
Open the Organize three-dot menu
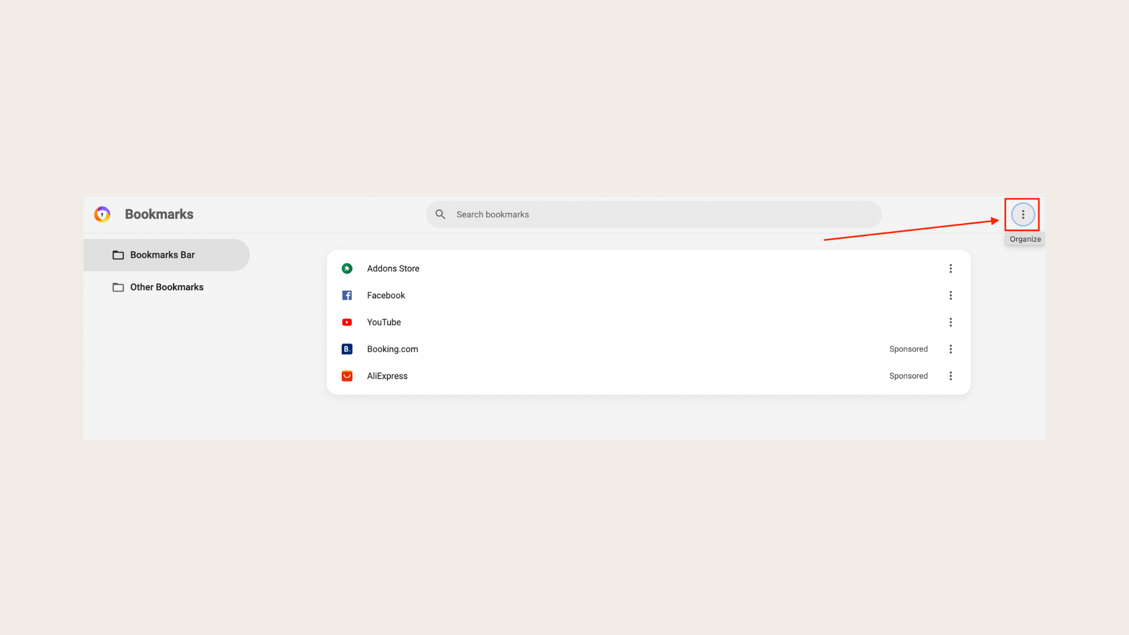click(1023, 215)
